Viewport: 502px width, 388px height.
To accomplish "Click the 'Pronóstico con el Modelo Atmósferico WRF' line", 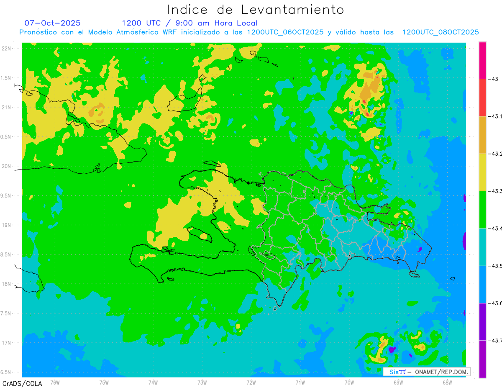I will coord(249,32).
